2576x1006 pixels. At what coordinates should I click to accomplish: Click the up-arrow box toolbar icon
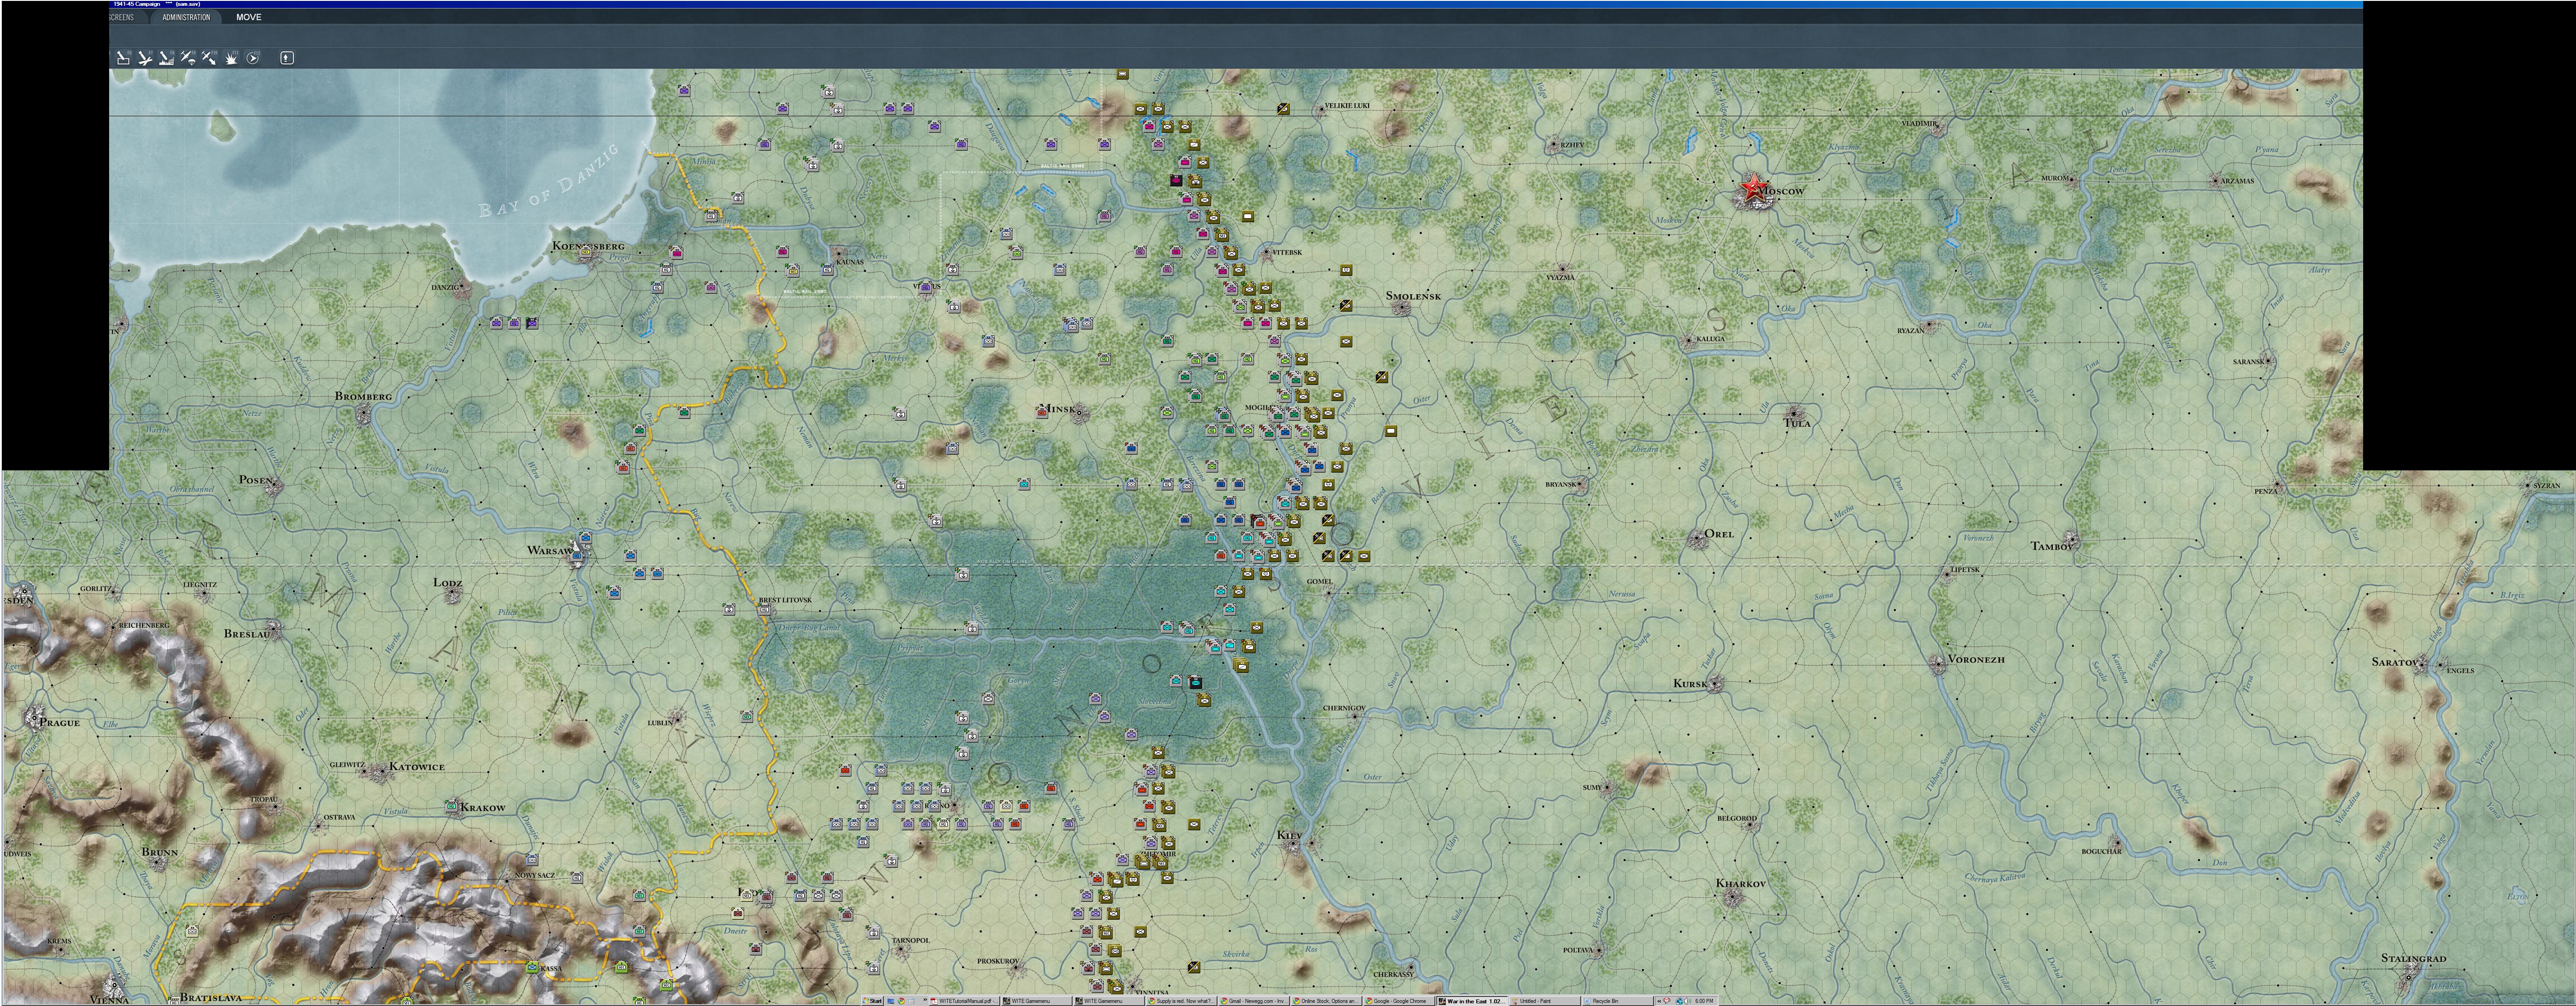click(x=287, y=58)
